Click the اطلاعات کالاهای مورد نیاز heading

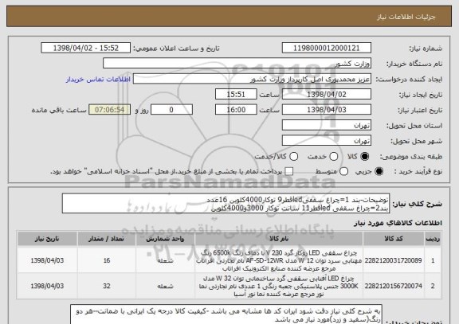tap(398, 223)
